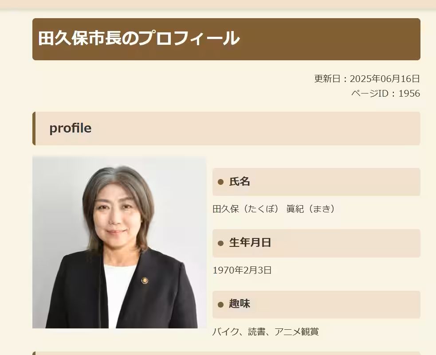Select the update date 更新日：2025年06月16日
436x355 pixels.
coord(367,79)
